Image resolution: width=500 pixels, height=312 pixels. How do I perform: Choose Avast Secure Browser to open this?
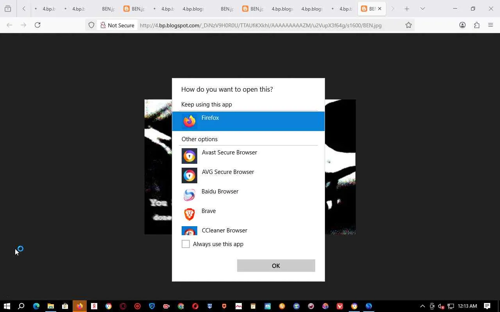coord(248,156)
